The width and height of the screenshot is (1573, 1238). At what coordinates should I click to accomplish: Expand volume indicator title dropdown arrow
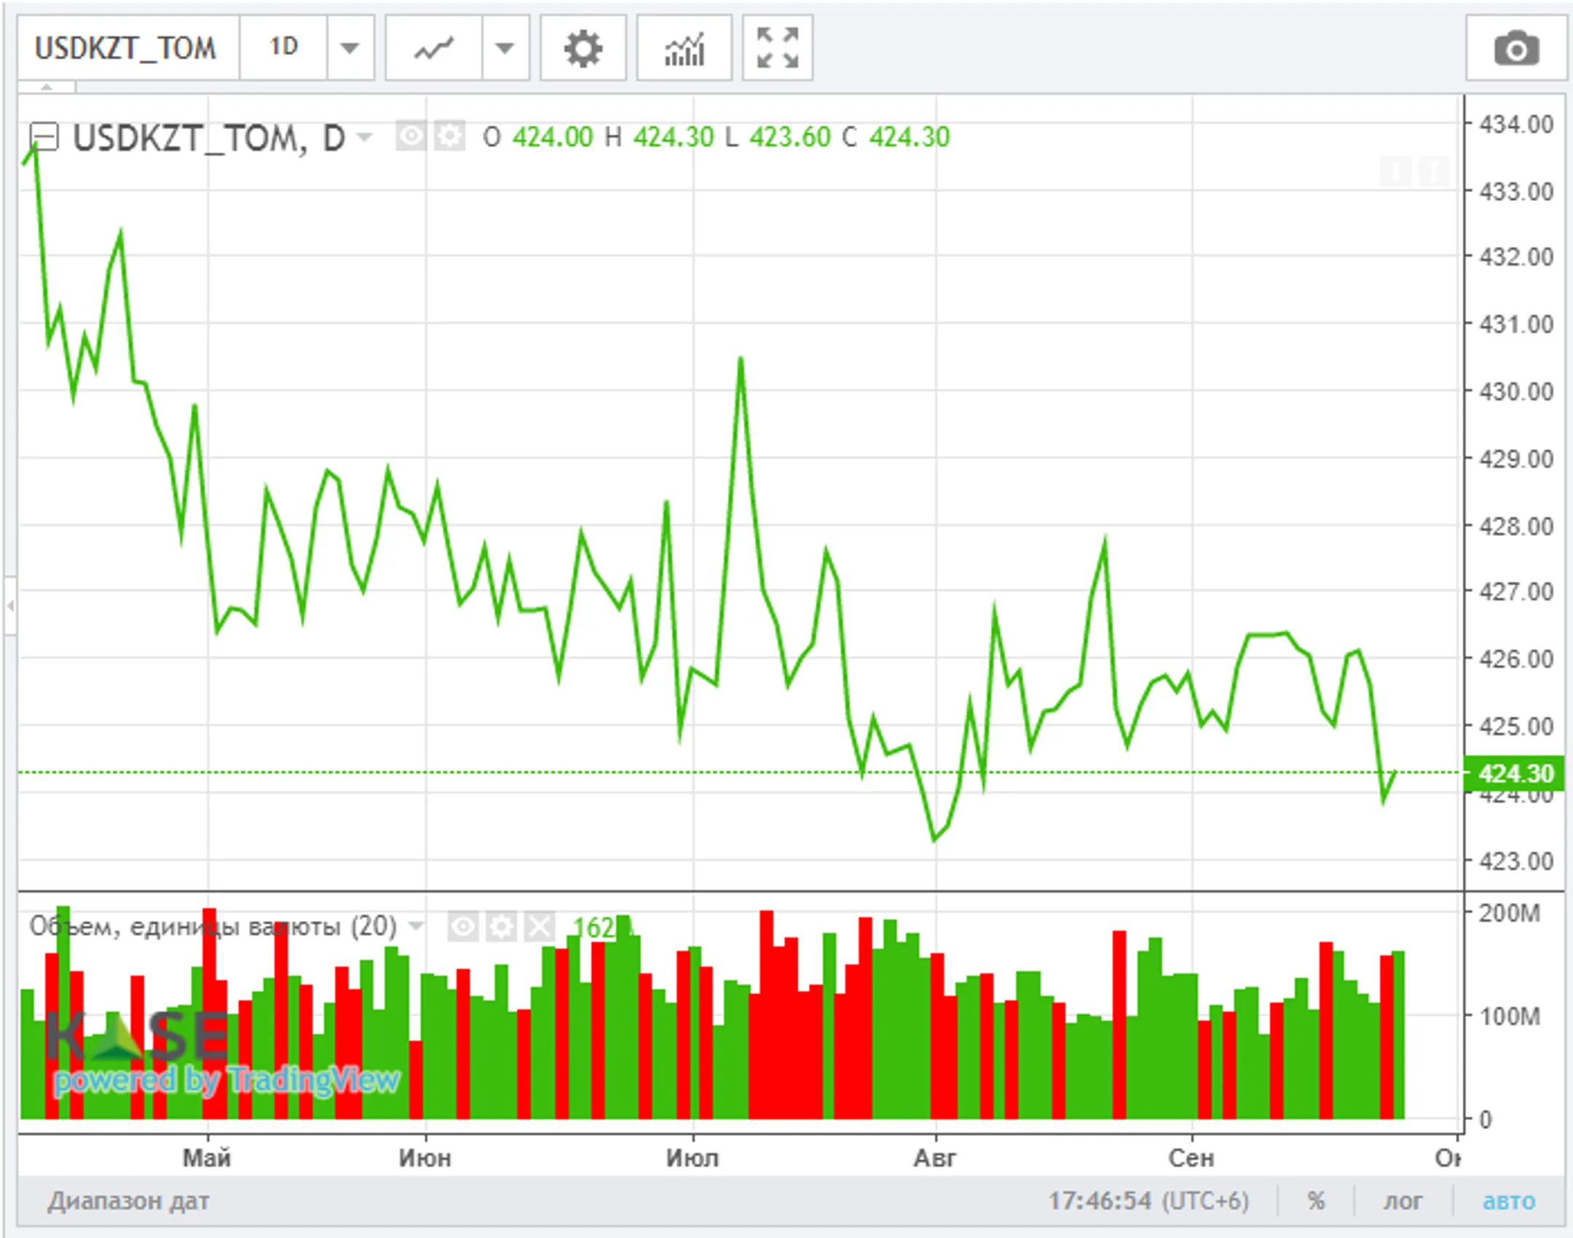[416, 926]
